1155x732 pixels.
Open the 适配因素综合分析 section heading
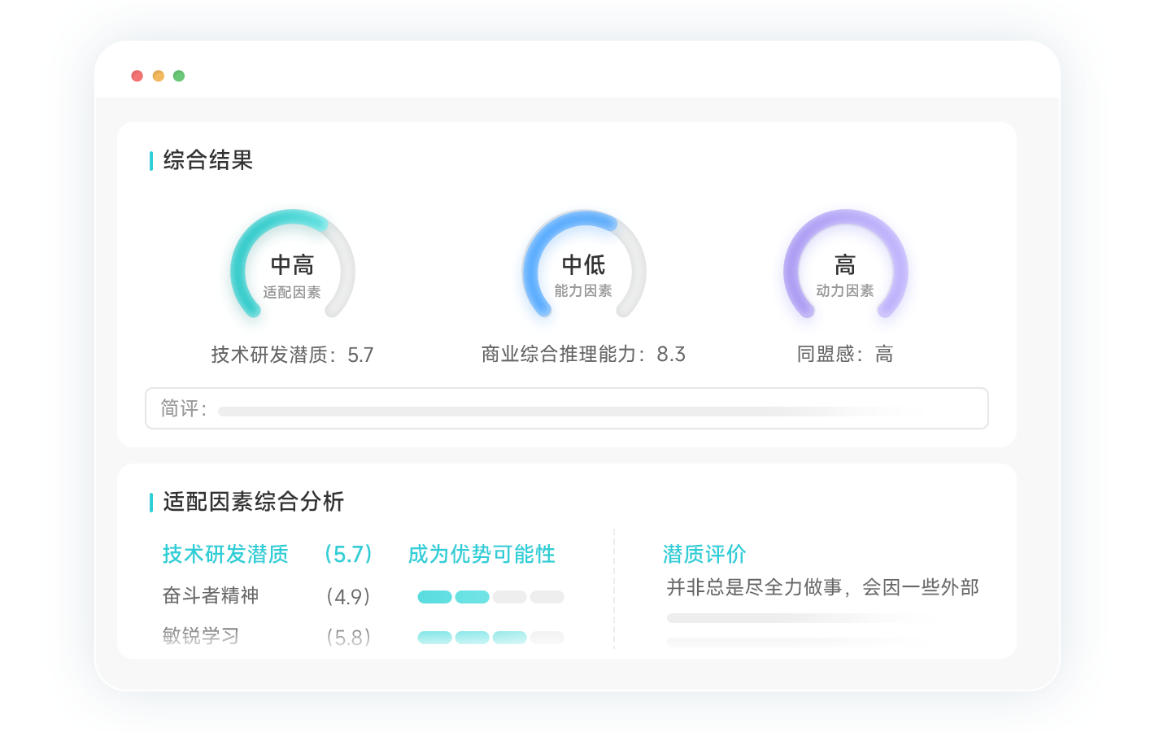tap(253, 502)
